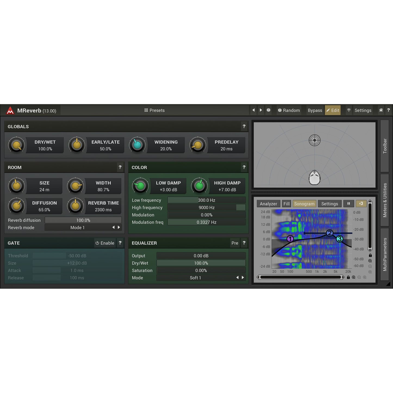
Task: Toggle Sonogram display mode
Action: (304, 203)
